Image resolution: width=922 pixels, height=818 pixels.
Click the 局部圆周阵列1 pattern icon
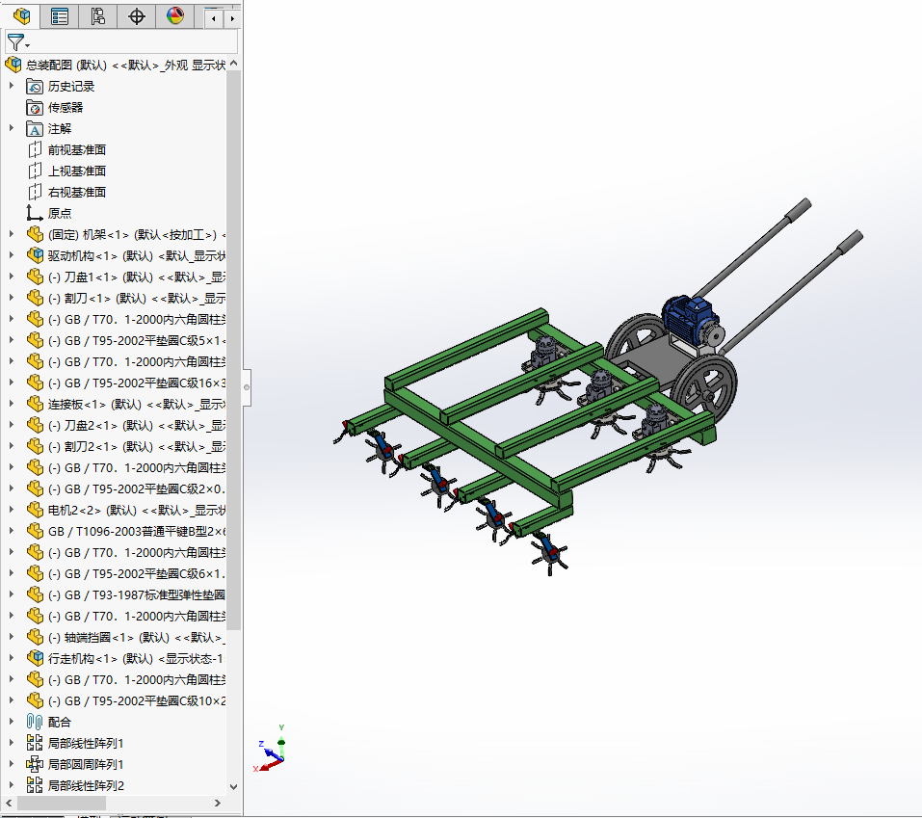(35, 764)
